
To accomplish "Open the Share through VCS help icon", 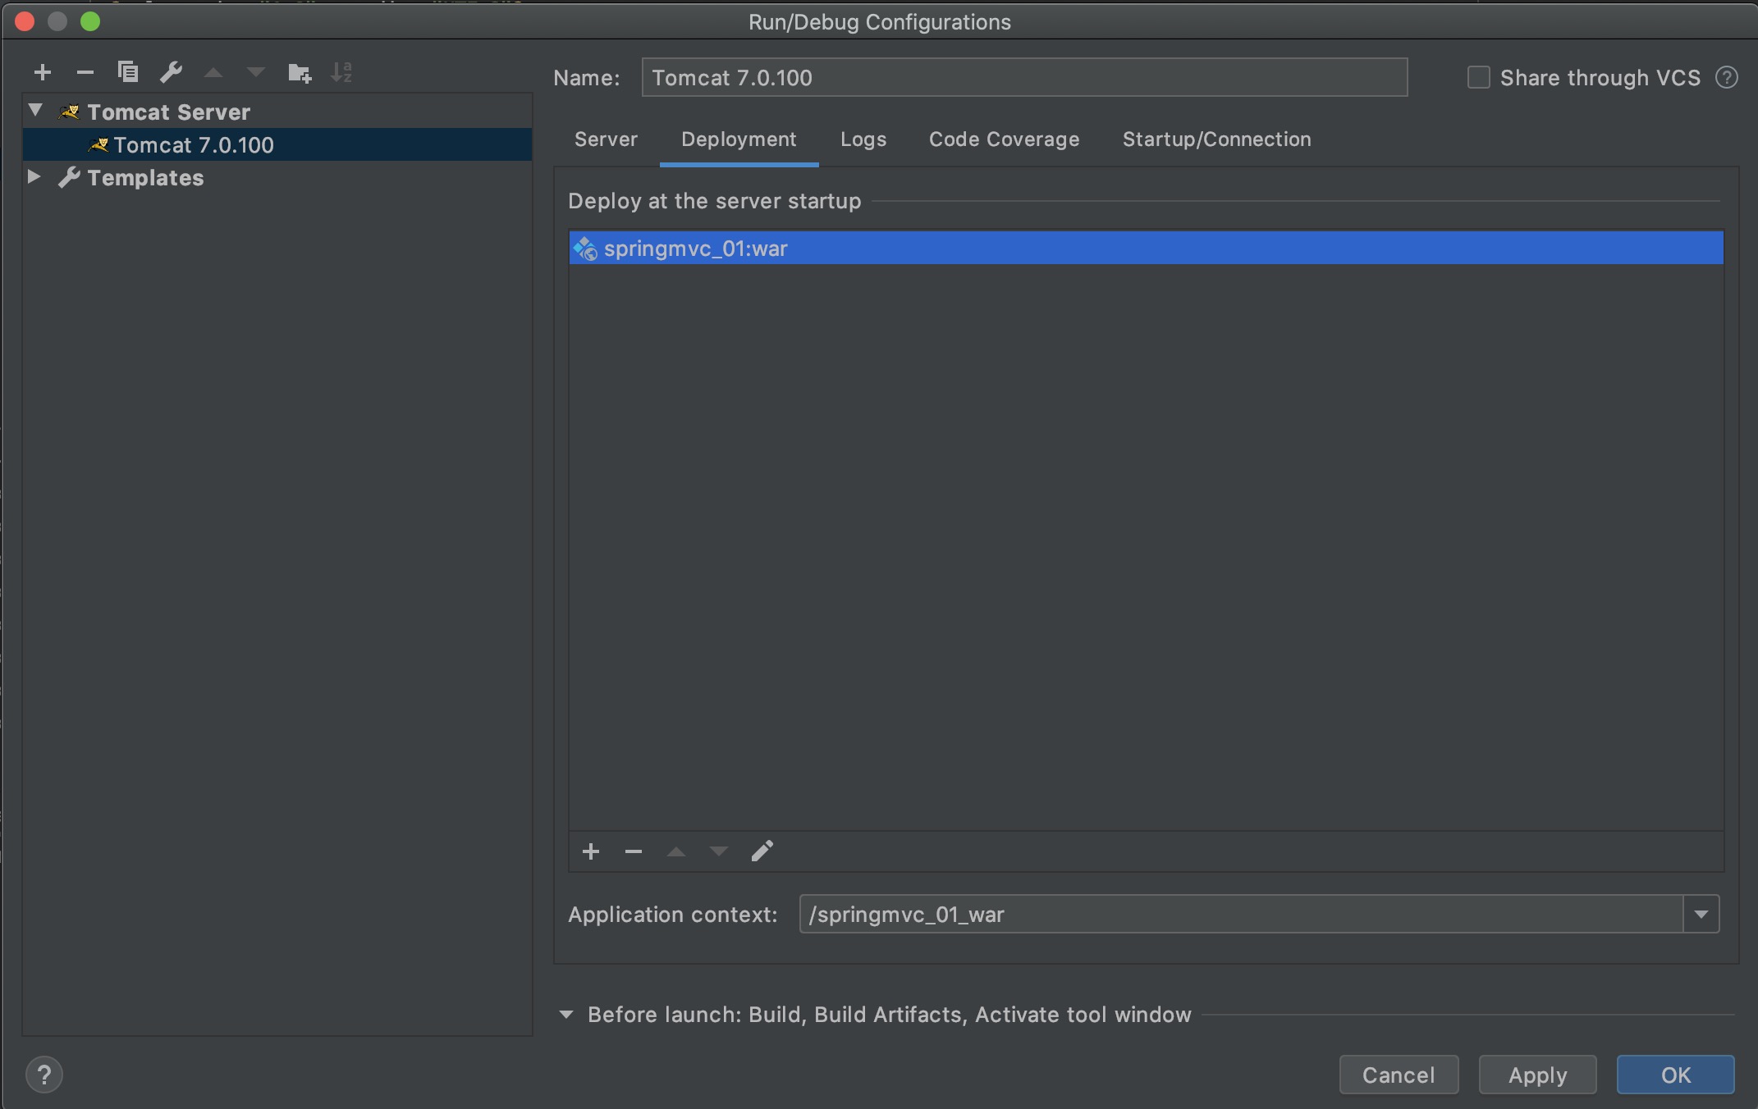I will tap(1727, 78).
